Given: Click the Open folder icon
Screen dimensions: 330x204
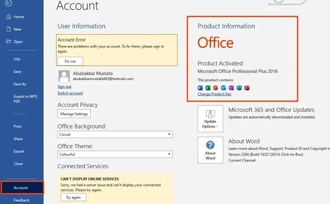Looking at the screenshot, I should (x=9, y=41).
